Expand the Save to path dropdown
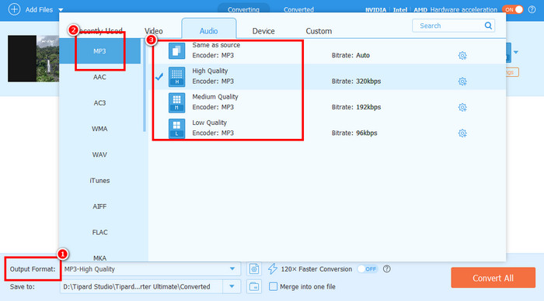Screen dimensions: 544x301 pos(232,286)
